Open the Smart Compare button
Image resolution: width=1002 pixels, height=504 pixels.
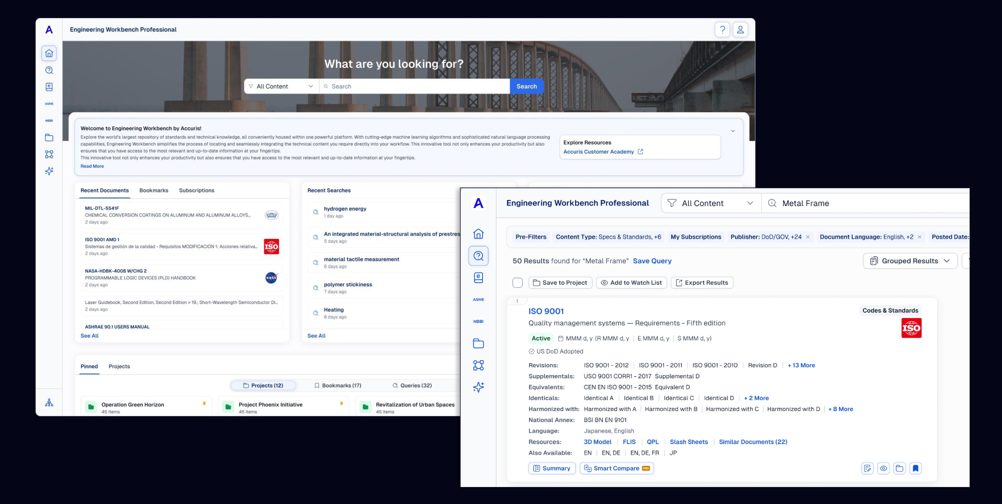[617, 468]
